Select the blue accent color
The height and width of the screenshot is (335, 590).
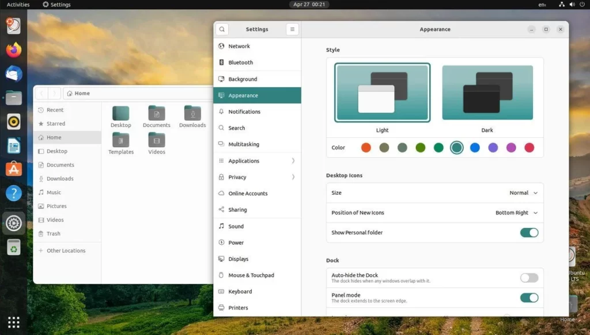point(475,148)
